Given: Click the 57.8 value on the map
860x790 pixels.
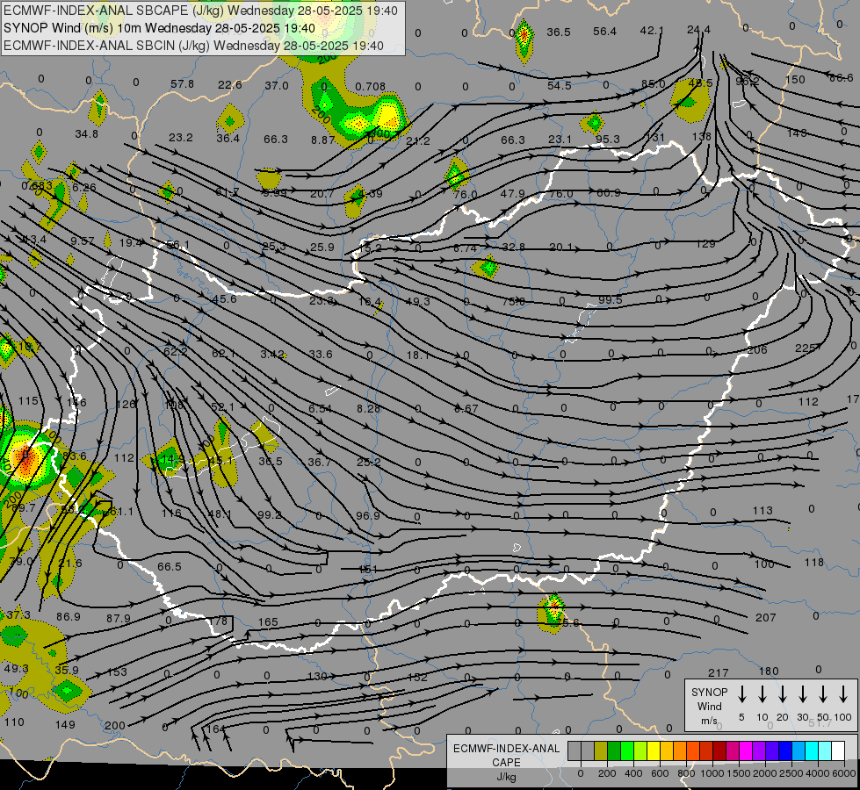Looking at the screenshot, I should (182, 84).
